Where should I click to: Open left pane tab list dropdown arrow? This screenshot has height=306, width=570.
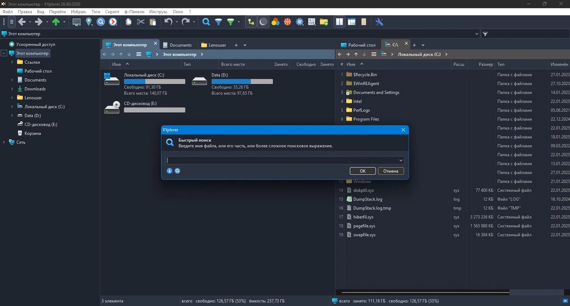click(245, 45)
